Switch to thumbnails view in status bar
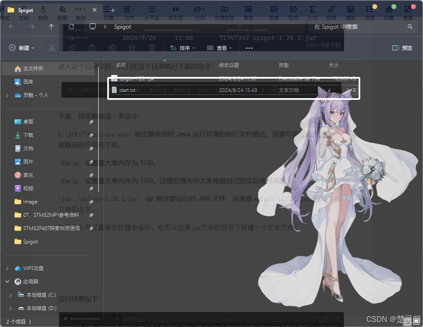The image size is (423, 327). coord(417,322)
